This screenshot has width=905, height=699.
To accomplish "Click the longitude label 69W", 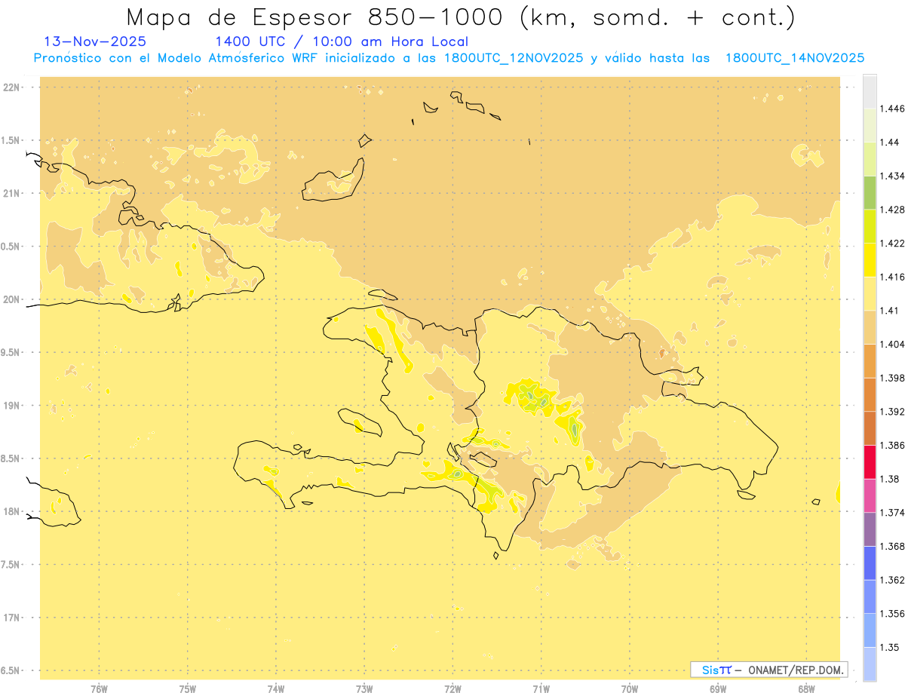I will (x=718, y=689).
